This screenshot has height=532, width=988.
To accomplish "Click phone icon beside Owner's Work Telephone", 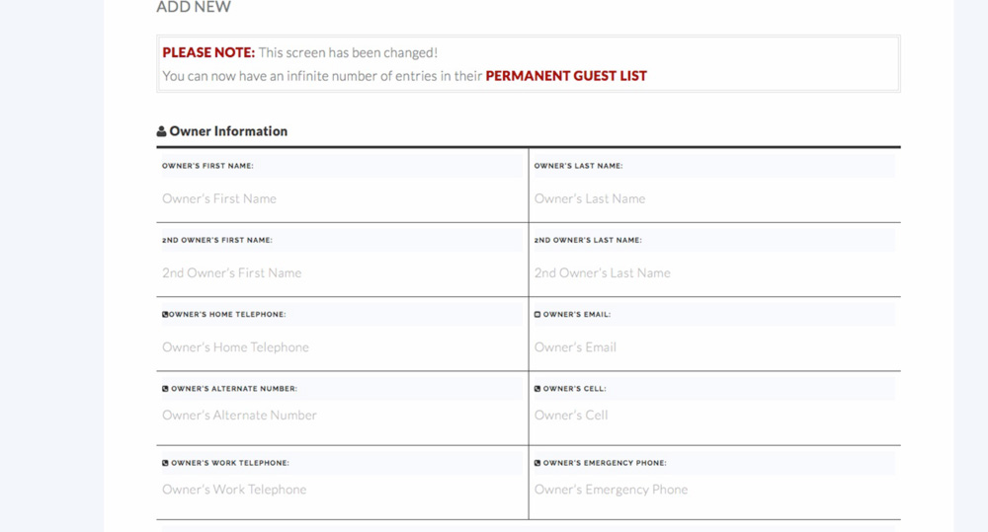I will pos(165,463).
